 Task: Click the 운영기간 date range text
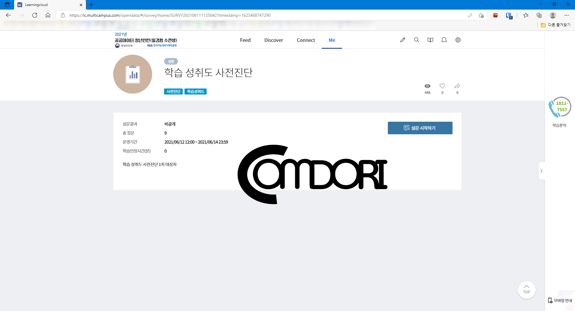(x=196, y=142)
